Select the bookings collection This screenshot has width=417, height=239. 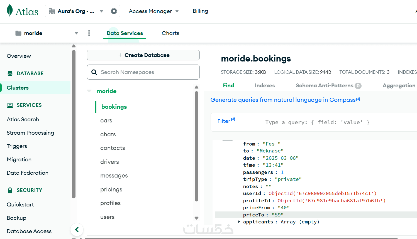point(114,107)
